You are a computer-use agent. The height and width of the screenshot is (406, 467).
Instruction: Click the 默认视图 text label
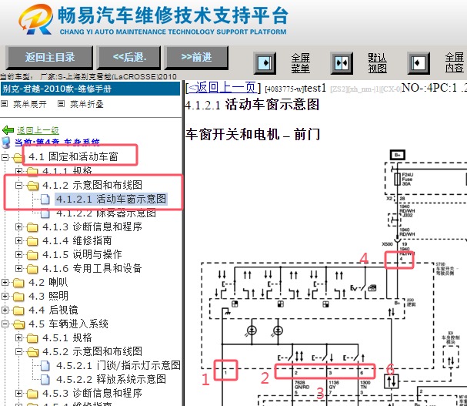click(377, 63)
